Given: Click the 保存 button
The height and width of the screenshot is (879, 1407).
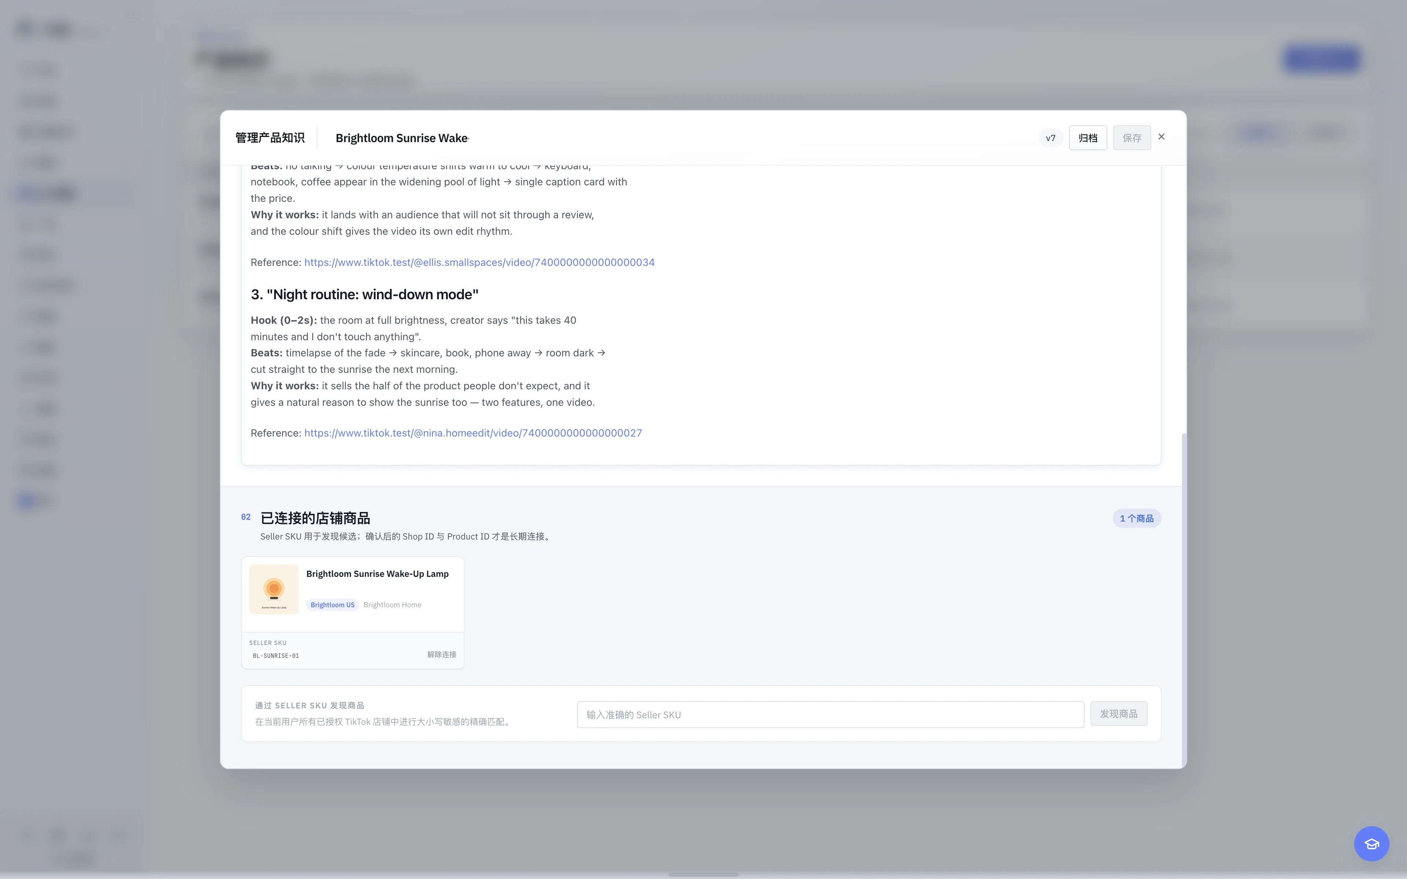Looking at the screenshot, I should (x=1131, y=138).
